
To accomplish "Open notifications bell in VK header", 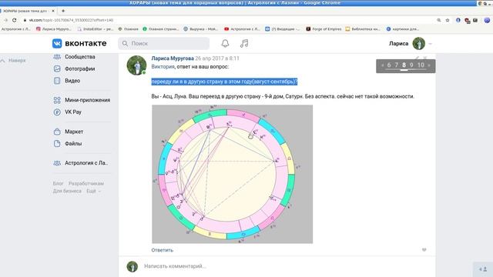I will 225,43.
